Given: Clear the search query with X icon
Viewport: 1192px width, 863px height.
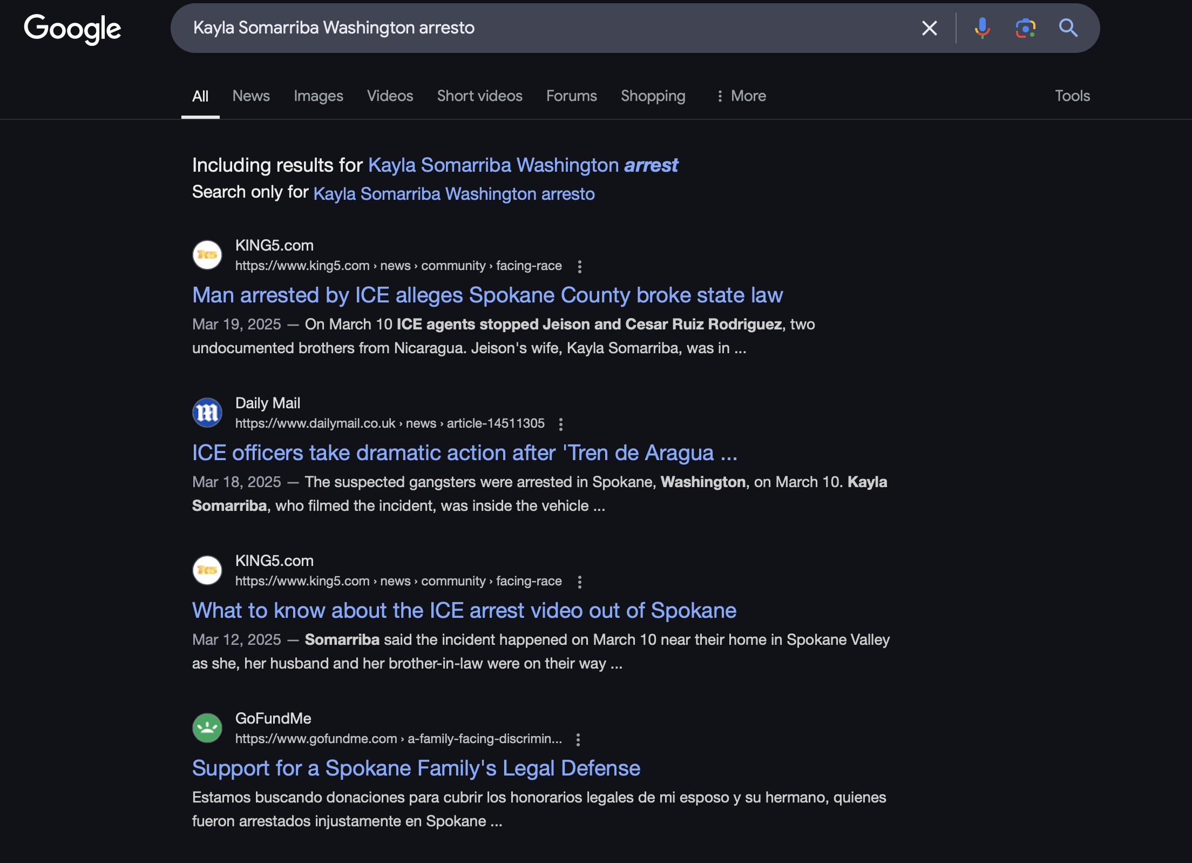Looking at the screenshot, I should coord(929,28).
